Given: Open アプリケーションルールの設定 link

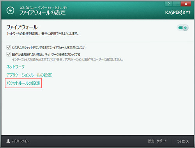Looking at the screenshot, I should 29,75.
